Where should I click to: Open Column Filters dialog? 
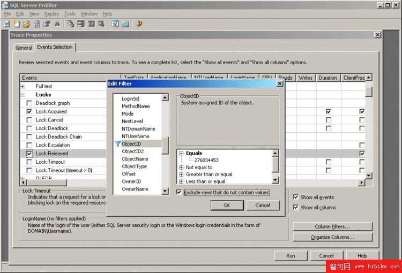[x=332, y=226]
